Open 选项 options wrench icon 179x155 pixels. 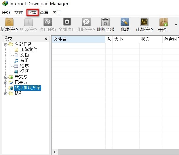point(125,22)
